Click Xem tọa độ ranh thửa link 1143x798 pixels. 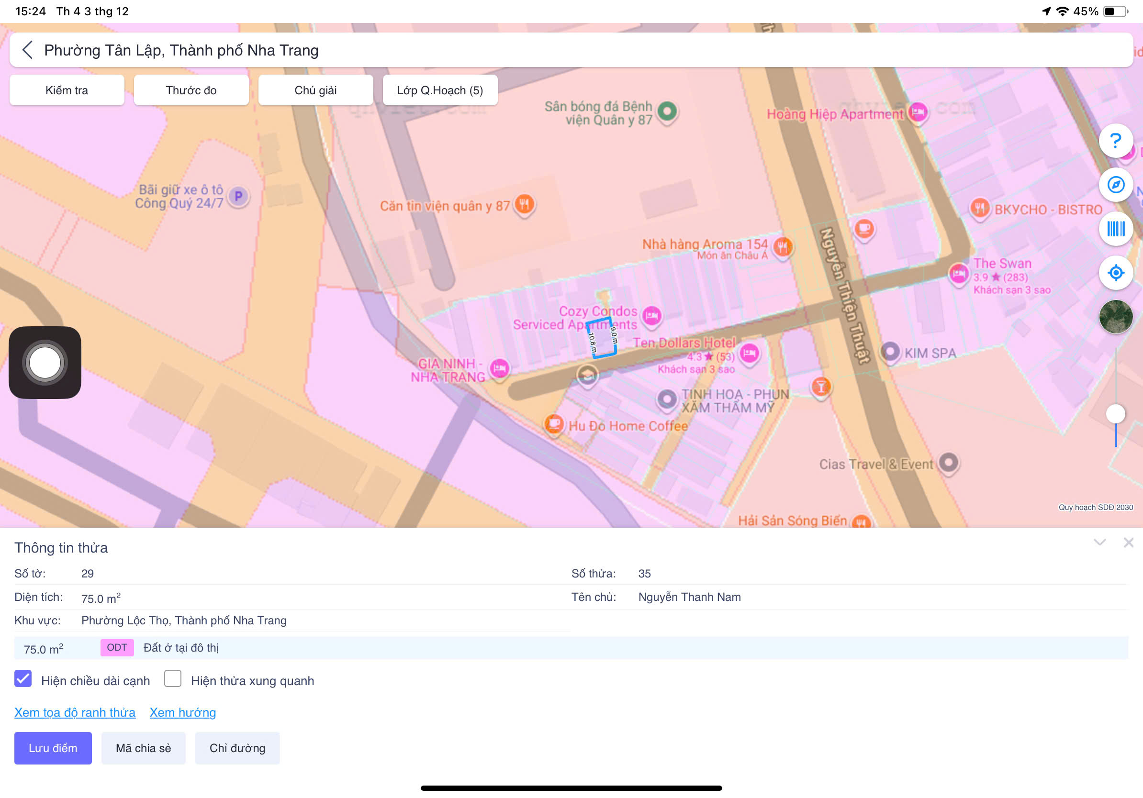[75, 712]
